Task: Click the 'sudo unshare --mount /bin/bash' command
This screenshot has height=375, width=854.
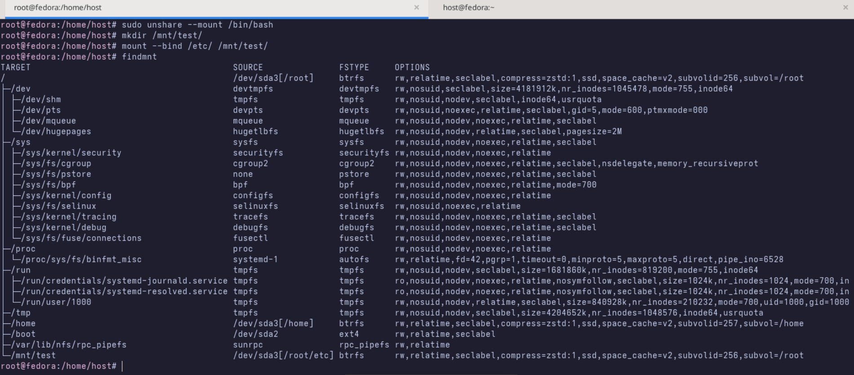Action: pyautogui.click(x=197, y=25)
